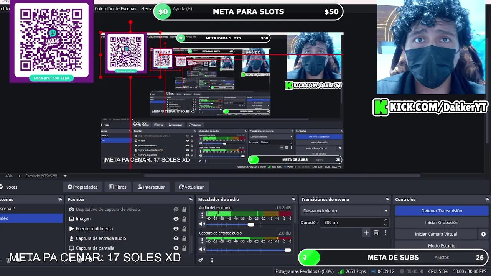Screen dimensions: 491x276
Task: Open Captura de entrada audio three-dot options
Action: [202, 241]
